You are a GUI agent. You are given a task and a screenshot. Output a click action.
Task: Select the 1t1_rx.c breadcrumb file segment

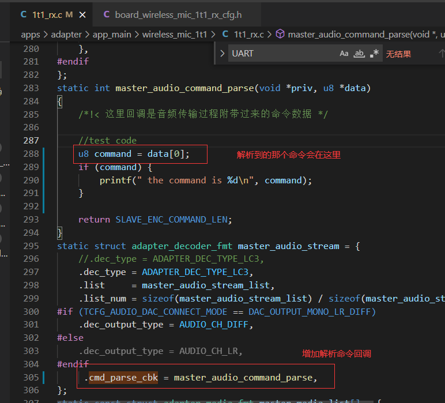(248, 35)
